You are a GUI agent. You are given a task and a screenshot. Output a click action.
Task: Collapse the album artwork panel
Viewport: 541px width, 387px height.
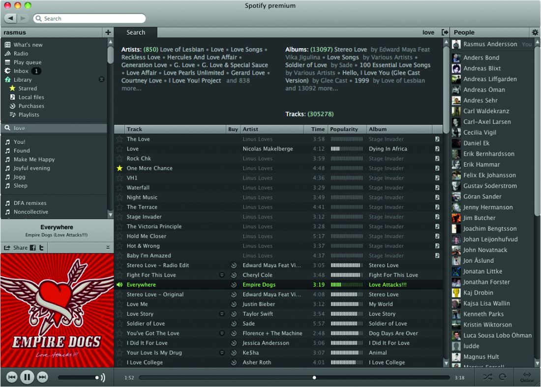tap(108, 247)
